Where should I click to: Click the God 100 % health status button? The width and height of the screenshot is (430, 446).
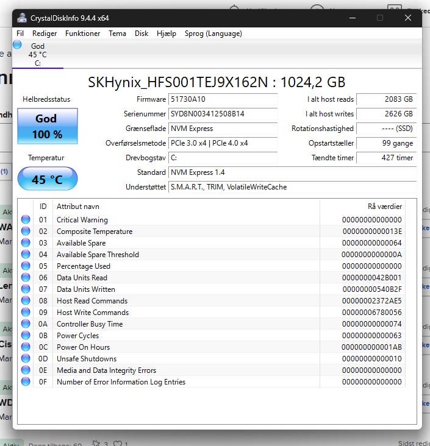pyautogui.click(x=48, y=126)
